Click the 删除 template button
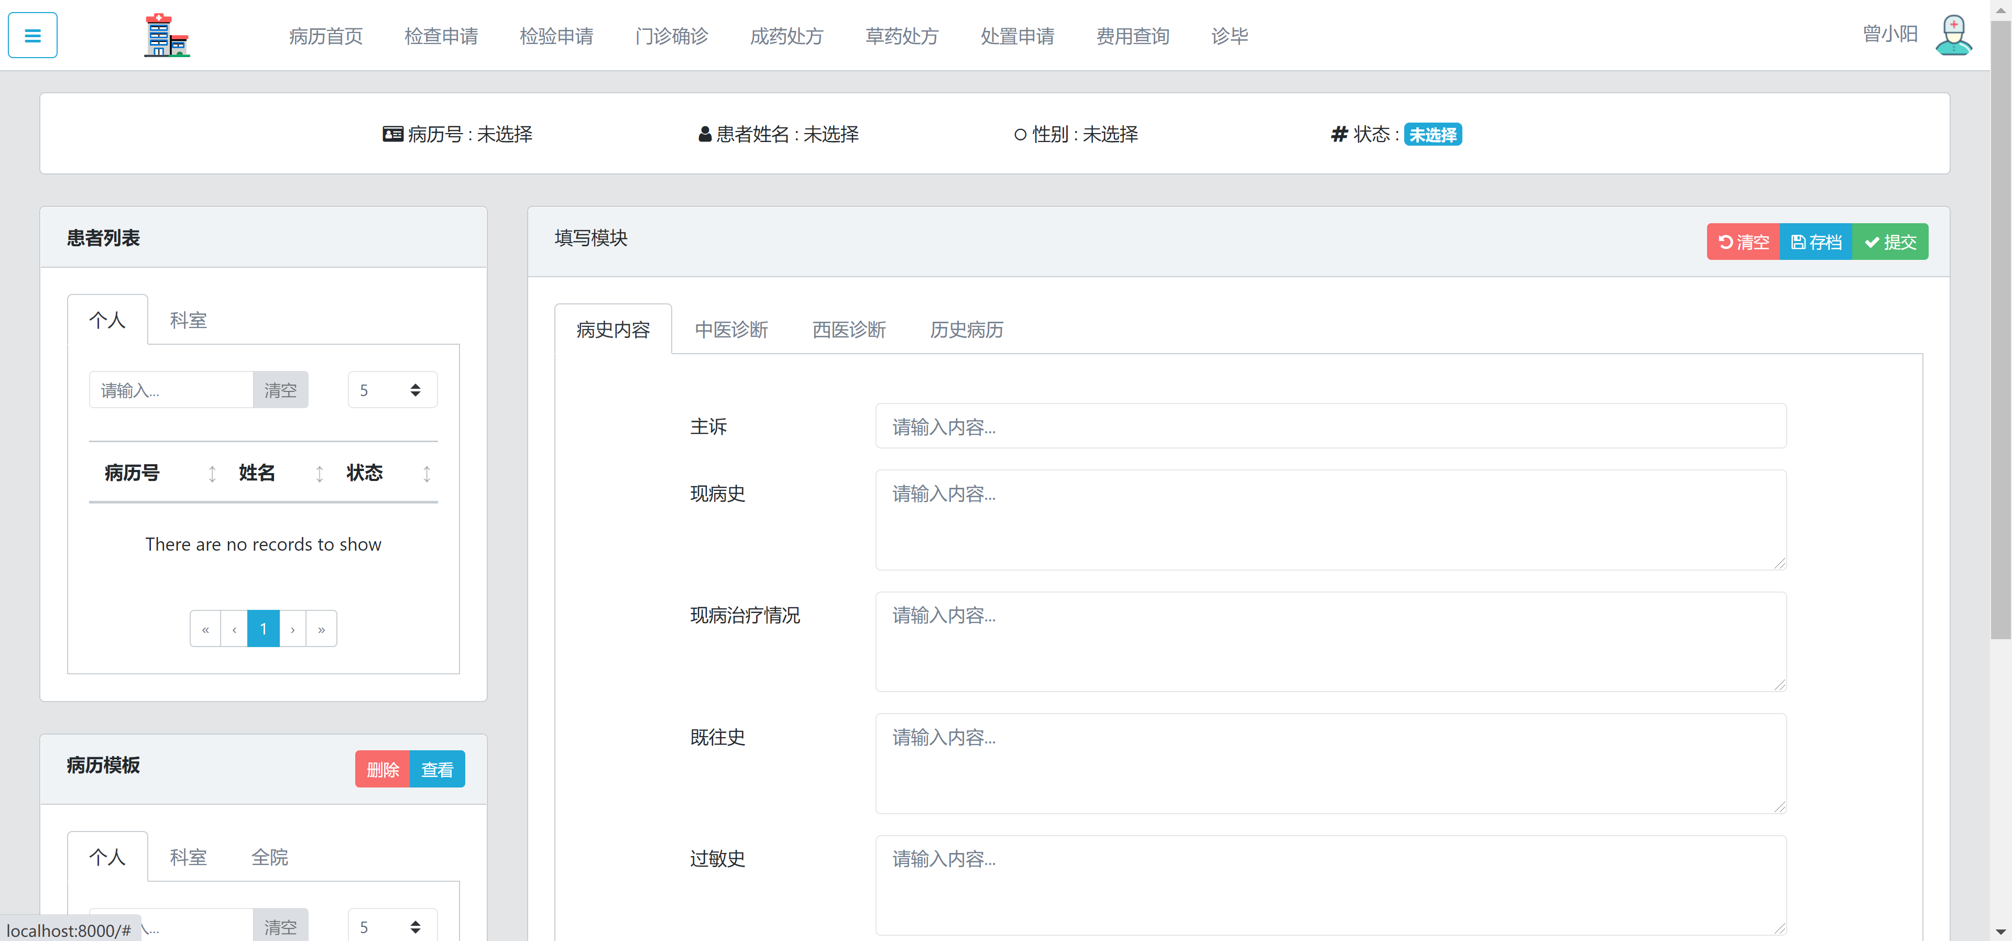The height and width of the screenshot is (941, 2012). pos(382,769)
